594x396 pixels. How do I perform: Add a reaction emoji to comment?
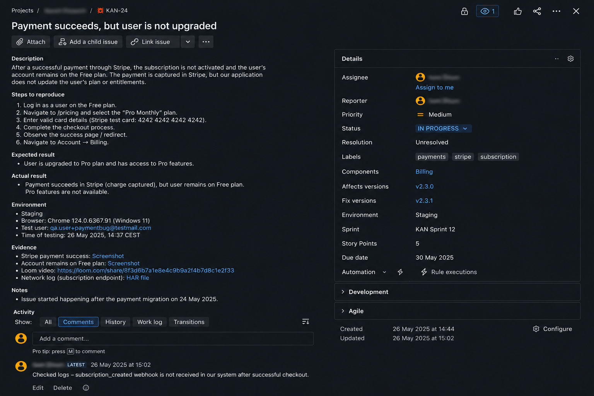pyautogui.click(x=86, y=388)
